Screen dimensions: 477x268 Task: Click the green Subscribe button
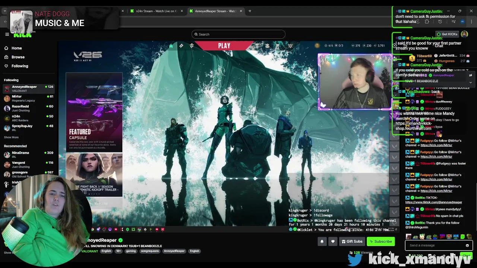pos(380,242)
